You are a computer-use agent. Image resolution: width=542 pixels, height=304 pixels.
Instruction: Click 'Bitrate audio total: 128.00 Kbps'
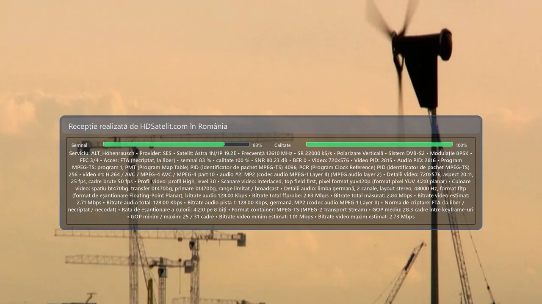pyautogui.click(x=144, y=203)
